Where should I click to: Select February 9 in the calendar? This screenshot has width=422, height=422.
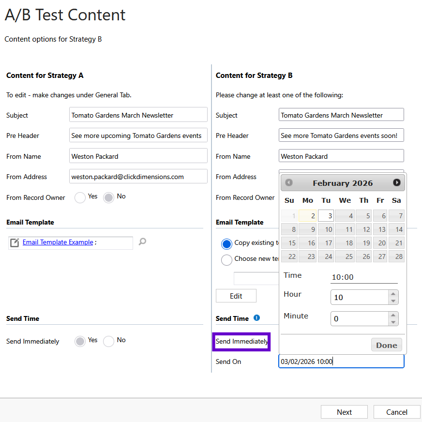pos(307,229)
